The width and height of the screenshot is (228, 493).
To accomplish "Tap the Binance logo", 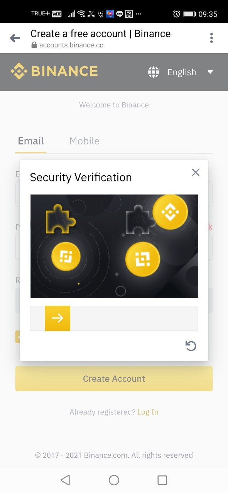I will (54, 72).
